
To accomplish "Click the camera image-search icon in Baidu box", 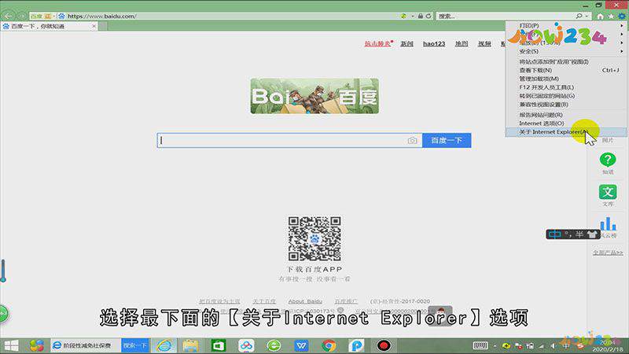I will (x=412, y=141).
